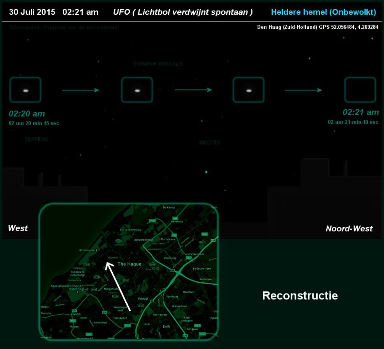
Task: Select the second light orb frame in sequence
Action: click(x=137, y=90)
